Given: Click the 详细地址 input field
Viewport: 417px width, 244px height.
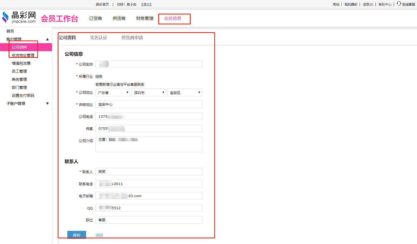Looking at the screenshot, I should point(149,104).
